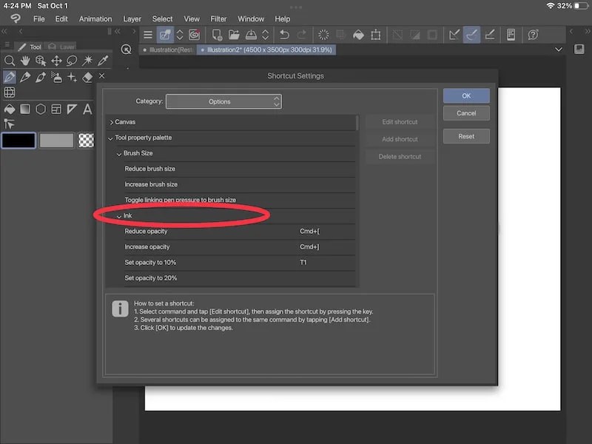Select the Eyedropper tool
Viewport: 592px width, 444px height.
coord(102,61)
